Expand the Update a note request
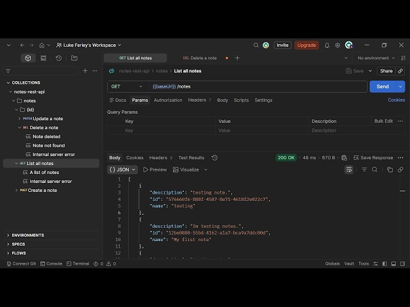This screenshot has height=307, width=410. pyautogui.click(x=19, y=118)
